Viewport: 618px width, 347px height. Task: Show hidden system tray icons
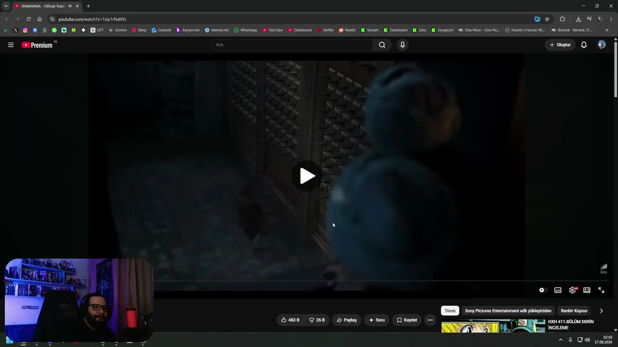[x=561, y=340]
